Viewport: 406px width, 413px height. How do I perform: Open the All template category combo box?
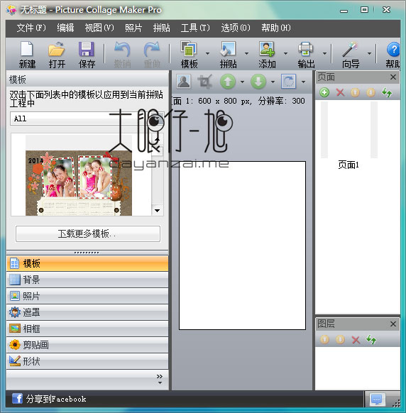click(x=87, y=119)
